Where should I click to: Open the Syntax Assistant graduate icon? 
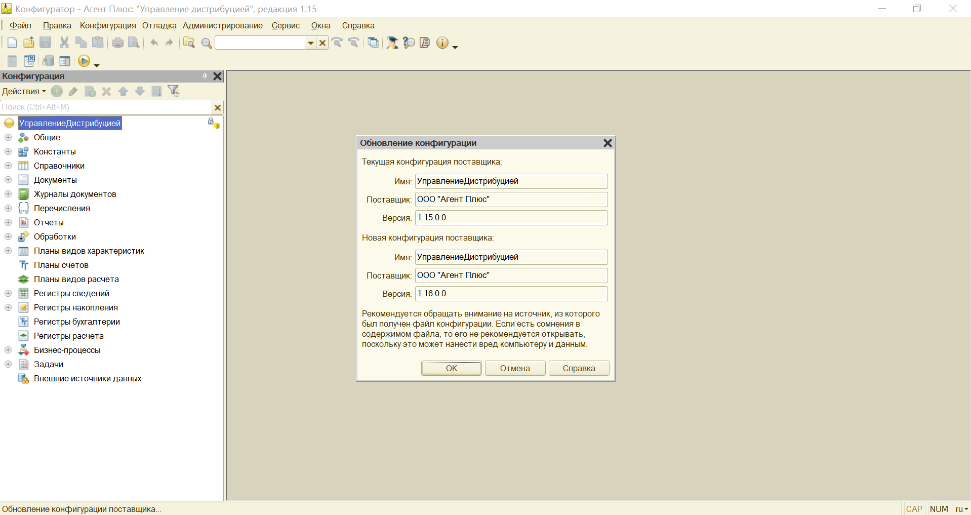pos(392,43)
